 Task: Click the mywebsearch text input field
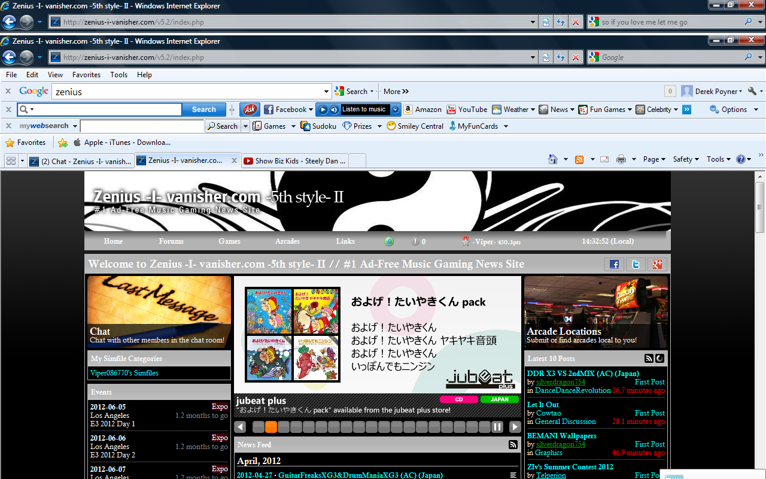click(x=142, y=126)
